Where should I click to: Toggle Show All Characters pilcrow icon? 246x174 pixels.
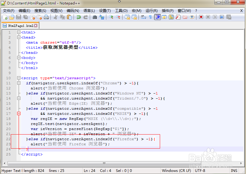point(150,17)
